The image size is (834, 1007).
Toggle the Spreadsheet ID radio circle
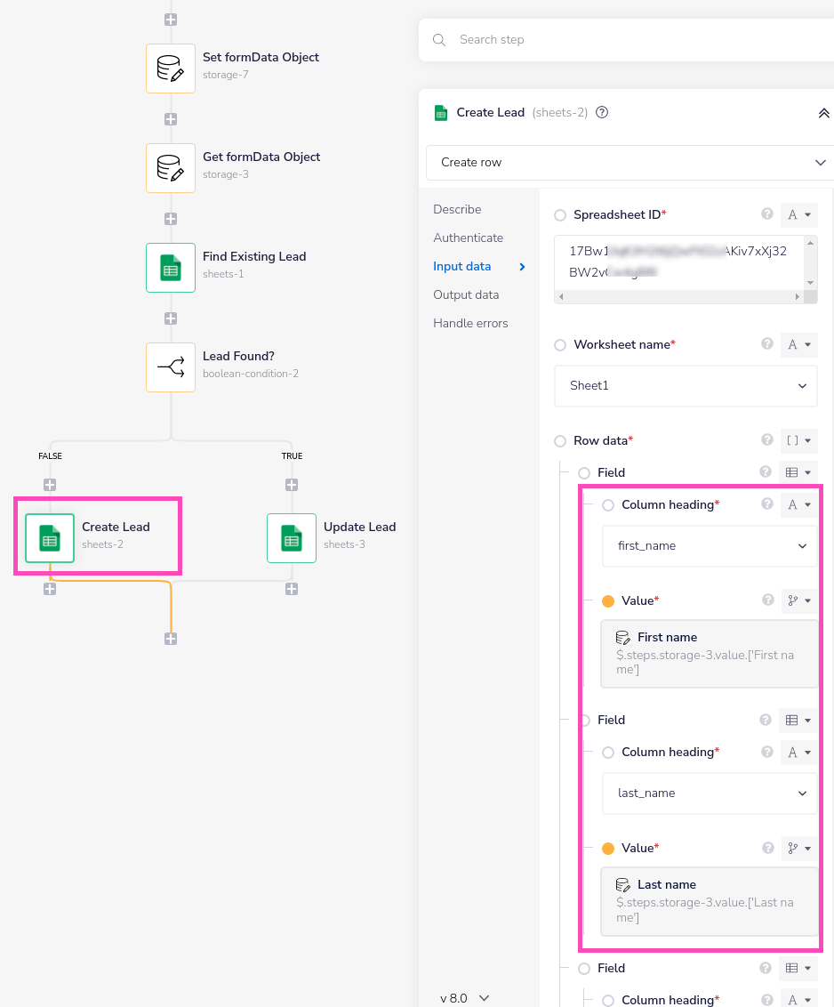click(560, 215)
